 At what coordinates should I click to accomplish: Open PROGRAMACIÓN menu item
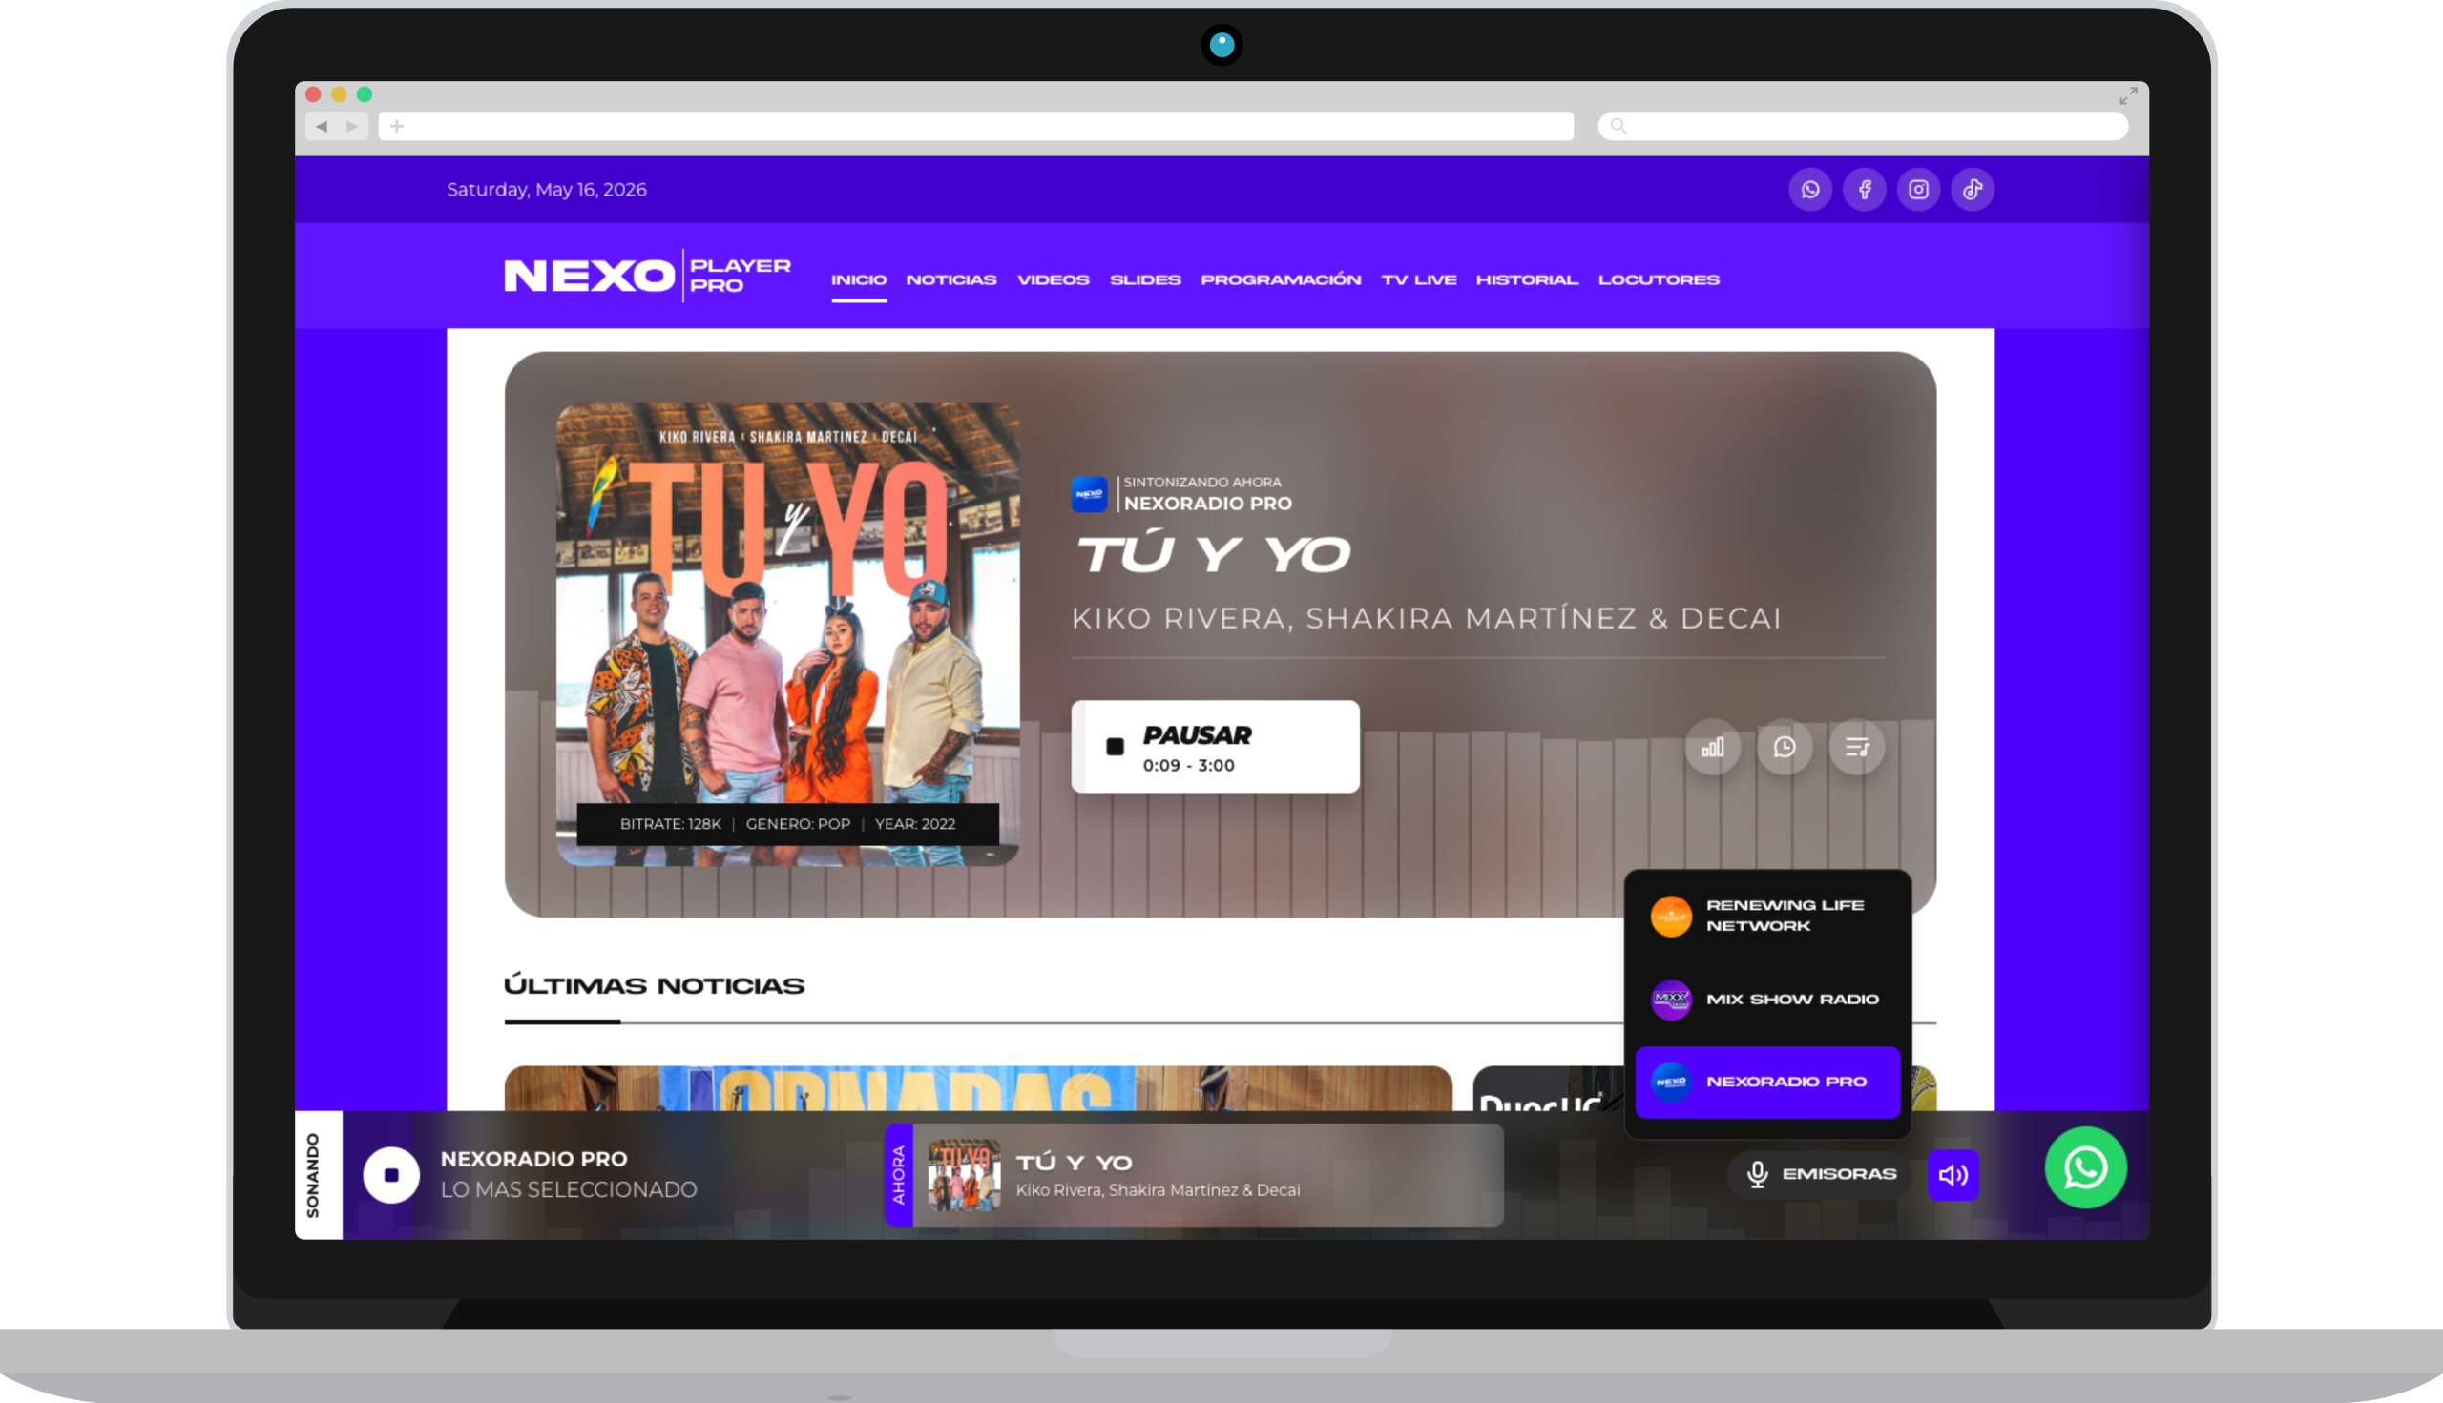click(x=1281, y=279)
